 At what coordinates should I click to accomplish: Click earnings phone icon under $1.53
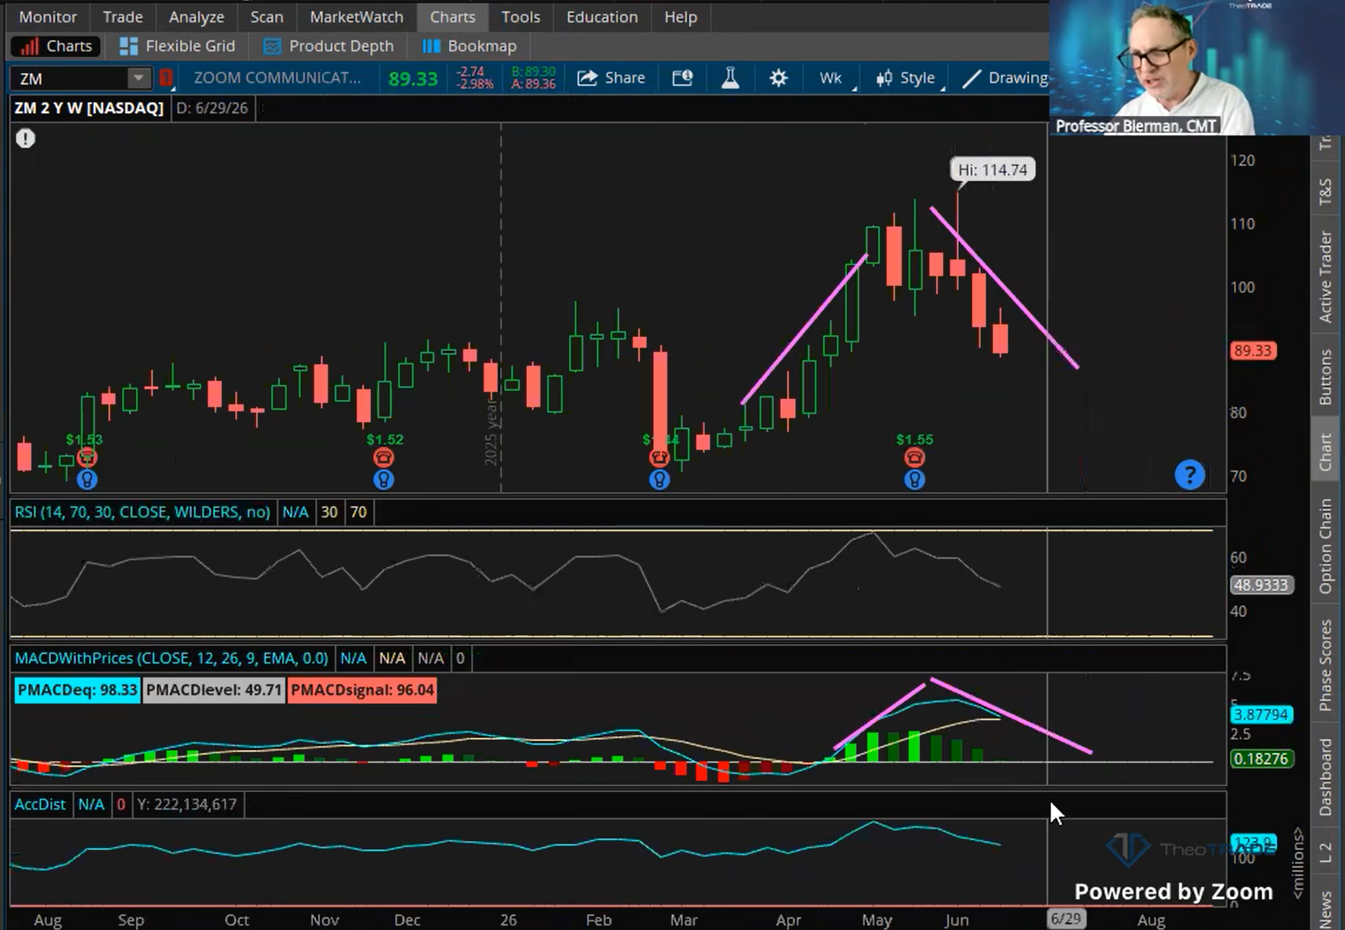87,458
